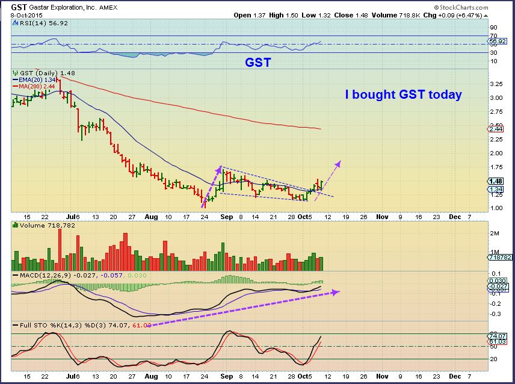
Task: Click the 2.44 MA tag on price axis
Action: (496, 129)
